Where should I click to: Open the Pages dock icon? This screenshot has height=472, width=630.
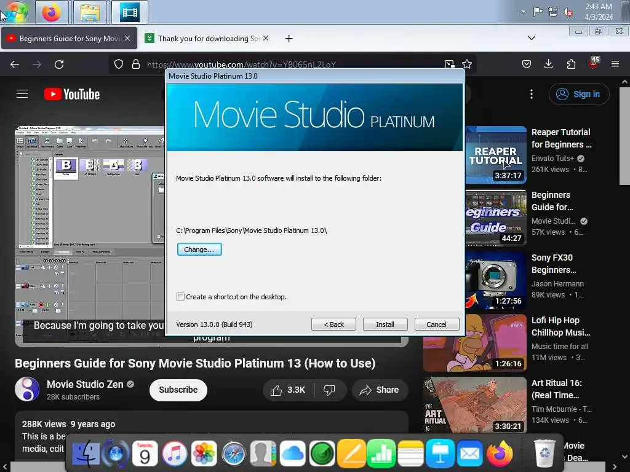pos(351,454)
